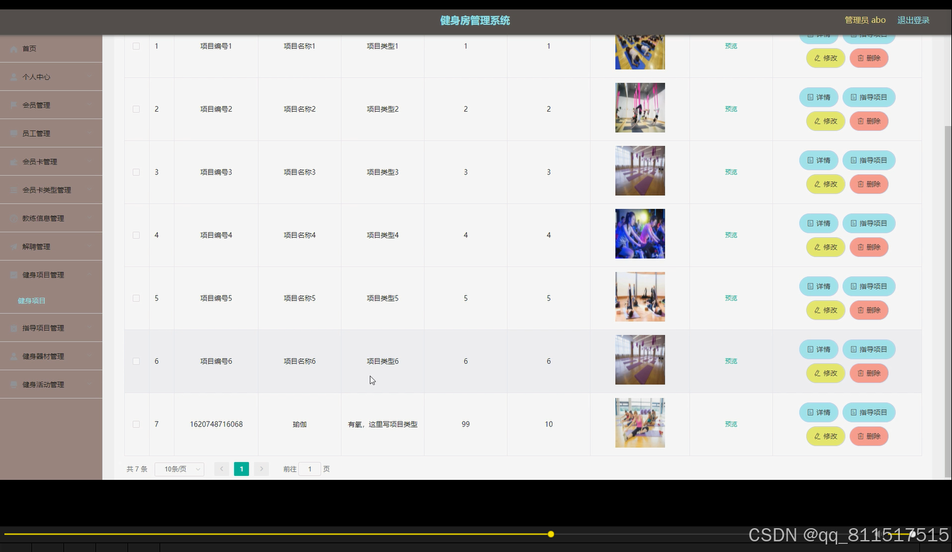Open 详情 for 项目编号5
This screenshot has height=552, width=952.
coord(819,287)
